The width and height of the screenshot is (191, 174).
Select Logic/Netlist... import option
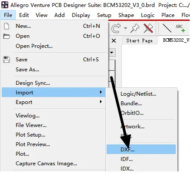(138, 94)
